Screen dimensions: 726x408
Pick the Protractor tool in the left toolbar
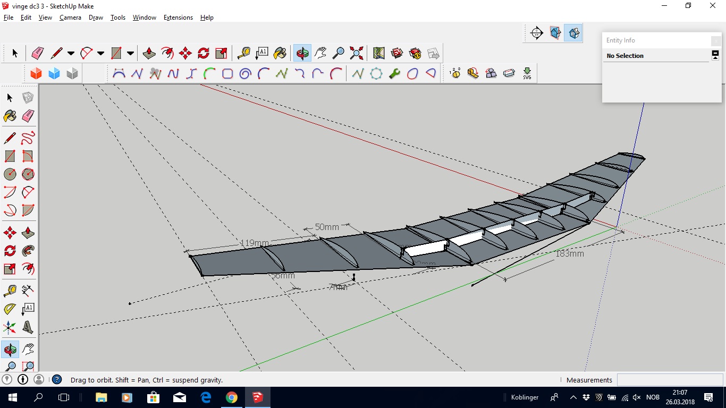(10, 309)
